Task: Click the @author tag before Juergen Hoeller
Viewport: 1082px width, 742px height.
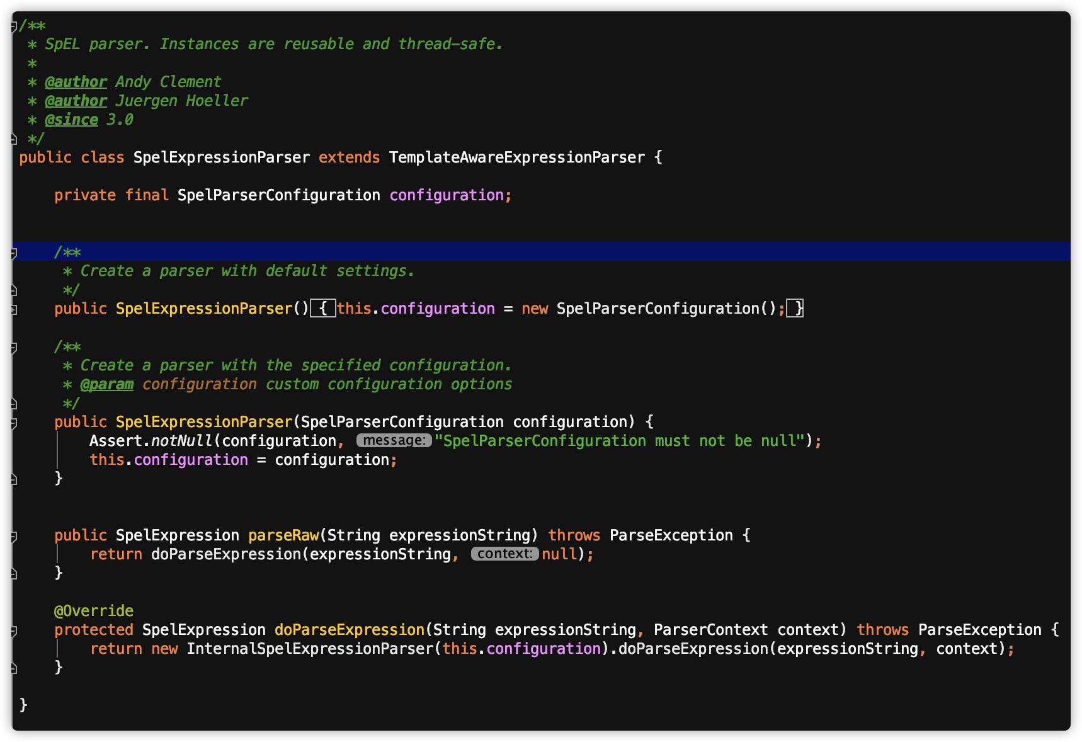Action: [x=76, y=101]
